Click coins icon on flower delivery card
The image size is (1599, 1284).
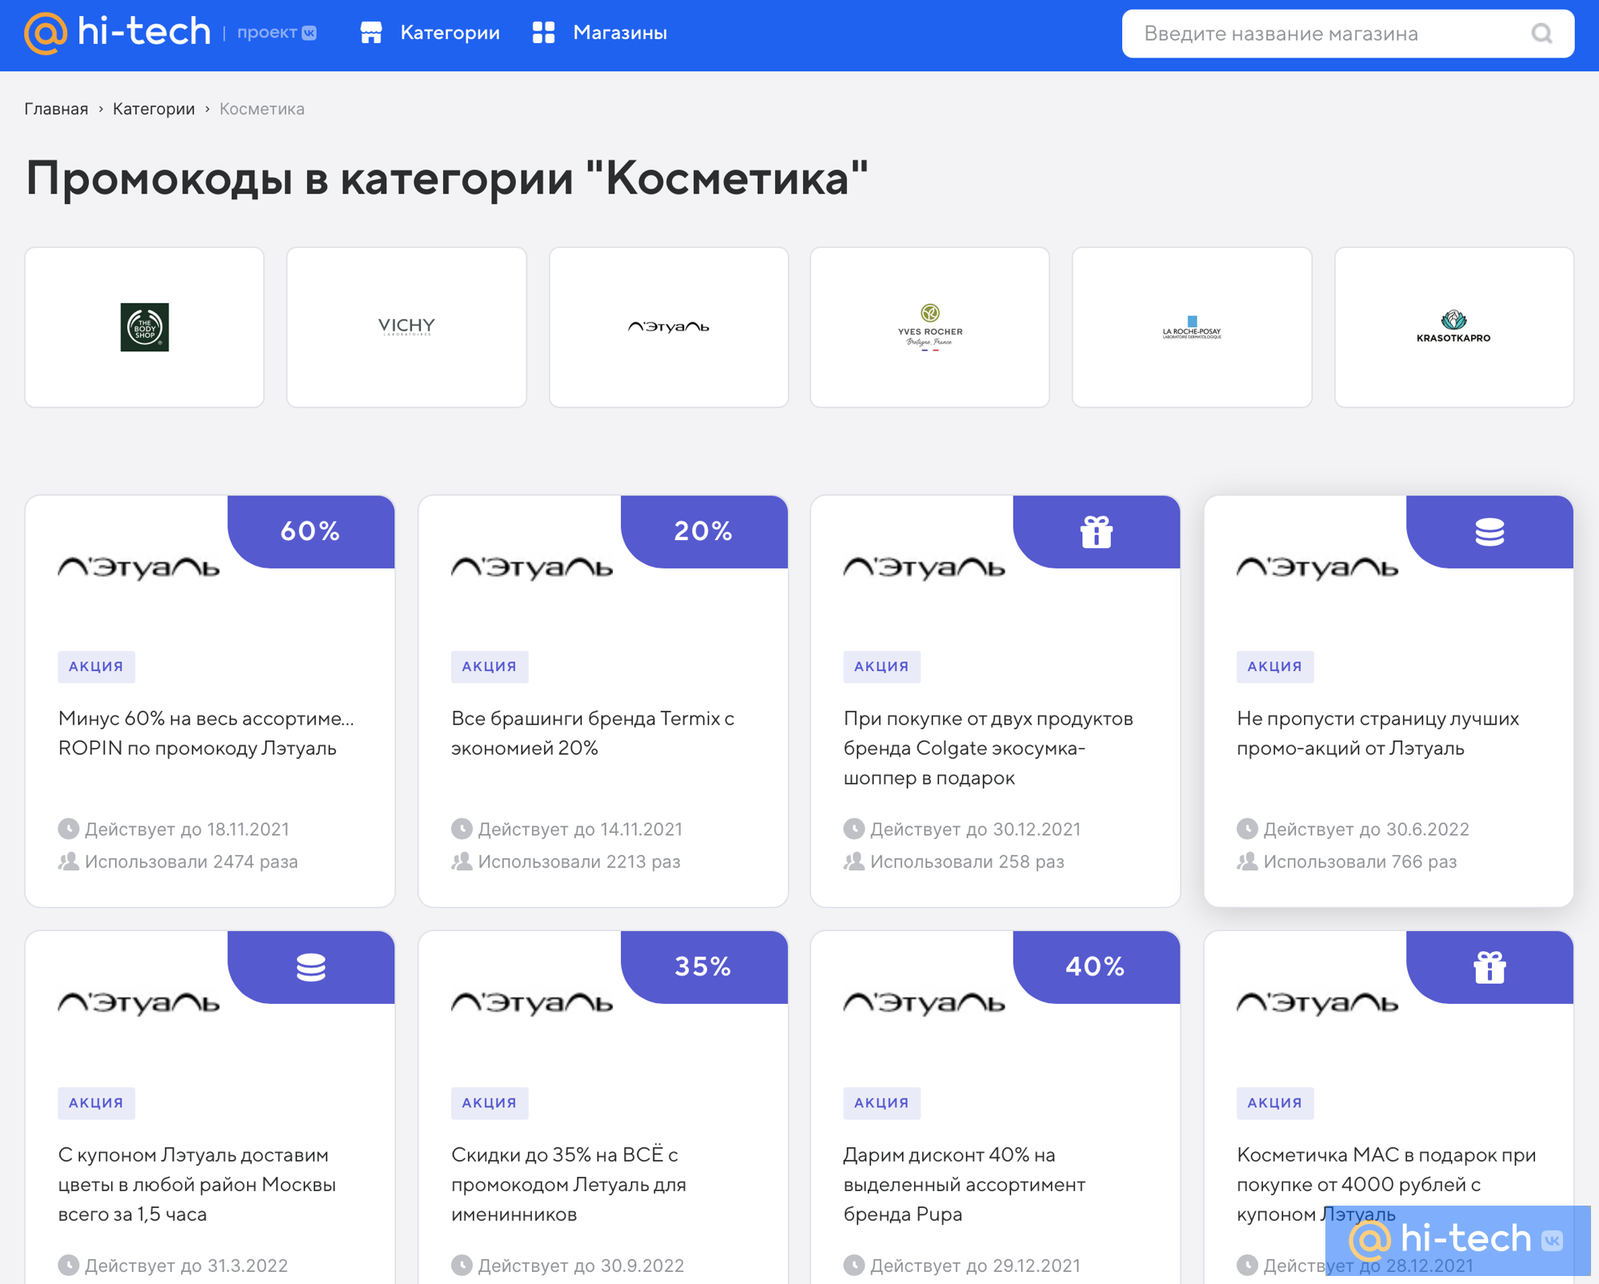click(311, 967)
